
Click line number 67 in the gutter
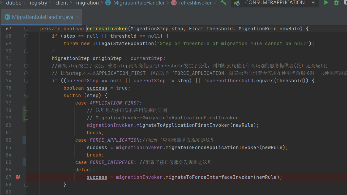click(8, 28)
